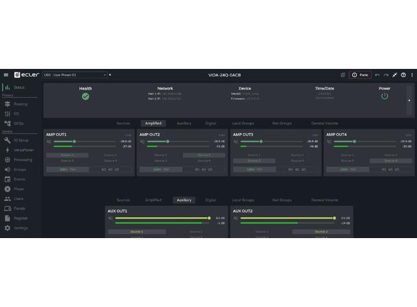
Task: Select highlighted source button on AMP OUT4
Action: point(390,161)
